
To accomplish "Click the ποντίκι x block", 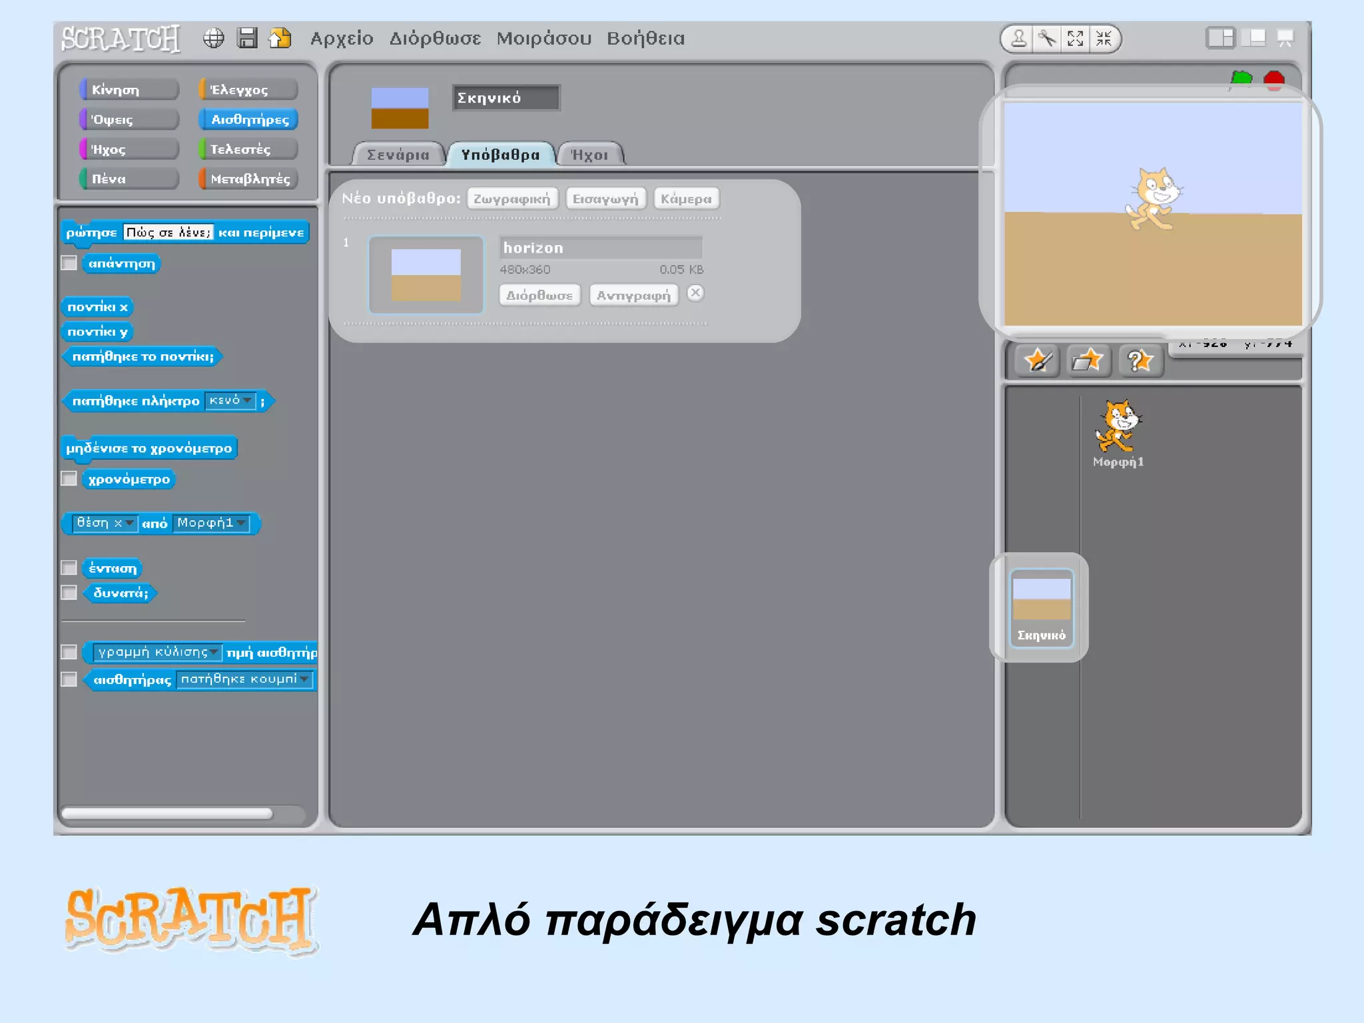I will (97, 306).
